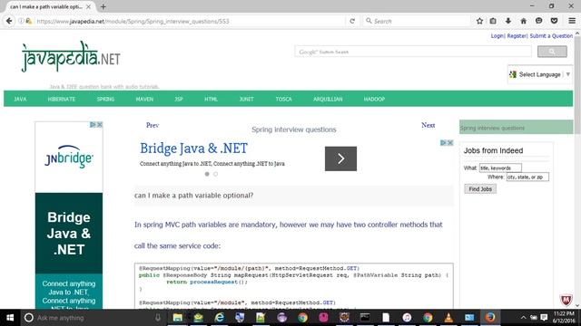The height and width of the screenshot is (326, 581).
Task: Open the ARQUILLIAN menu item
Action: pyautogui.click(x=328, y=99)
